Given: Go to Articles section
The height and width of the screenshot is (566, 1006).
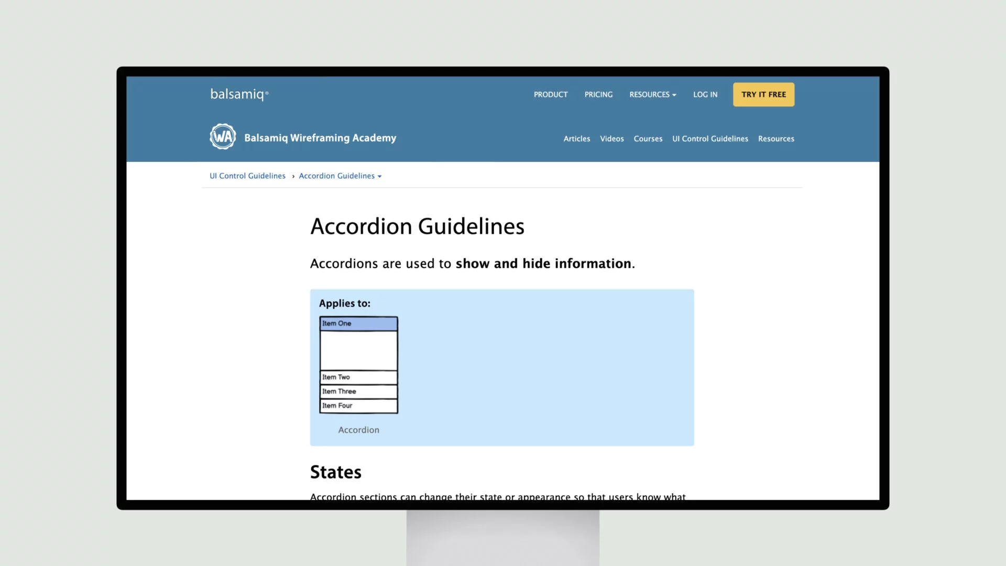Looking at the screenshot, I should pos(576,139).
